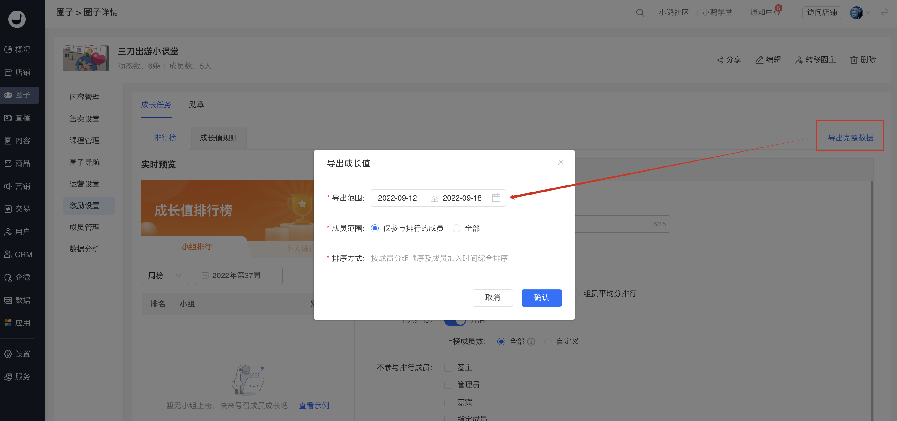The height and width of the screenshot is (421, 897).
Task: Open 设置 settings in sidebar
Action: [18, 354]
